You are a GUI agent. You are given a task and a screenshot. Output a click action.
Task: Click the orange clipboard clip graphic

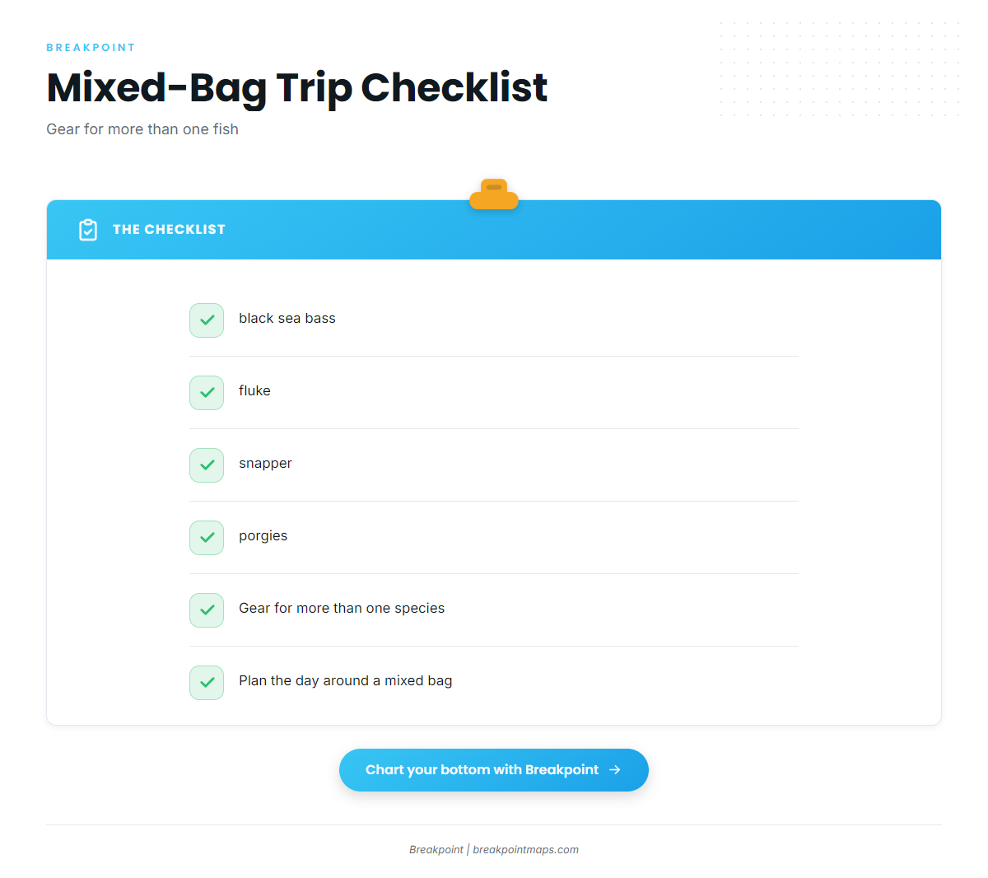(x=494, y=194)
